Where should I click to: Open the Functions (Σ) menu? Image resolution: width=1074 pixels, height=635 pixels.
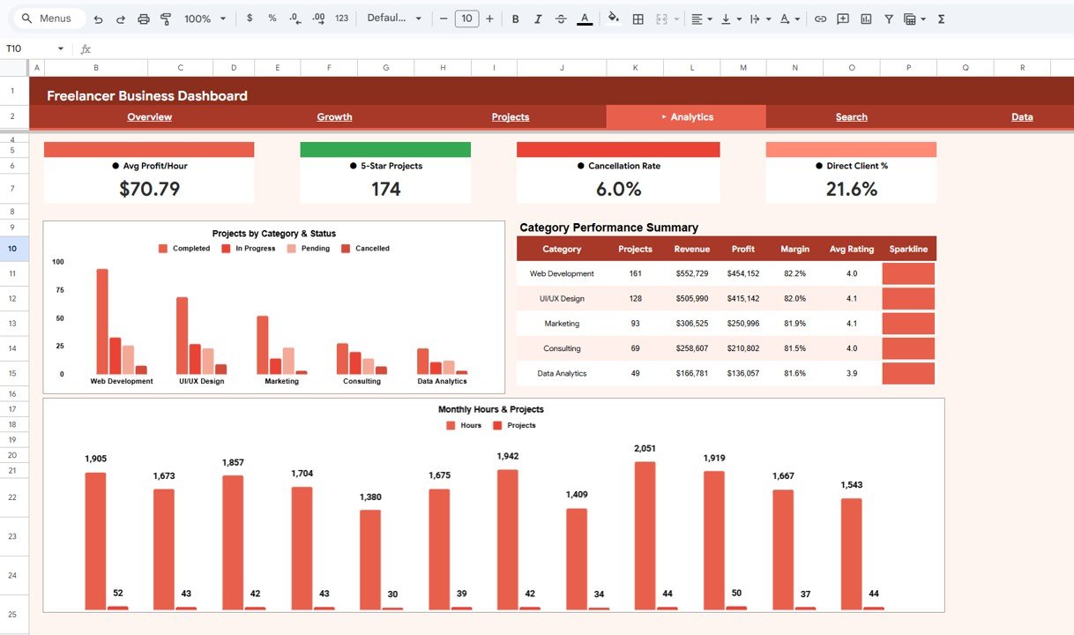[941, 18]
